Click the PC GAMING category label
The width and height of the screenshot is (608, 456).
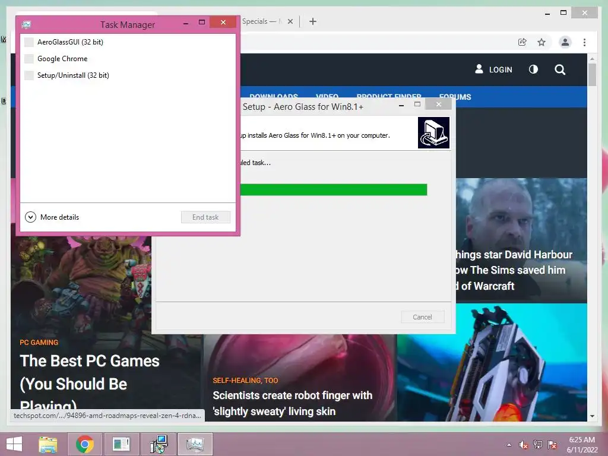click(39, 343)
